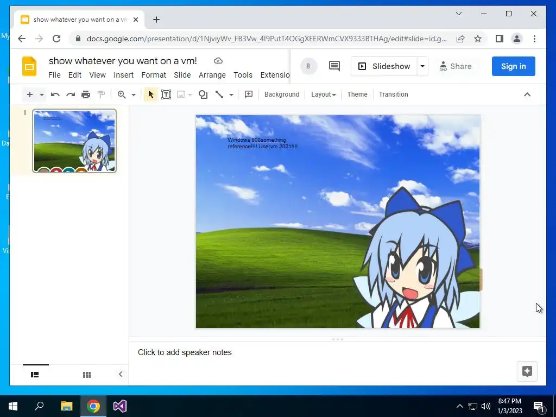Open the File menu
The image size is (556, 417).
(x=54, y=75)
